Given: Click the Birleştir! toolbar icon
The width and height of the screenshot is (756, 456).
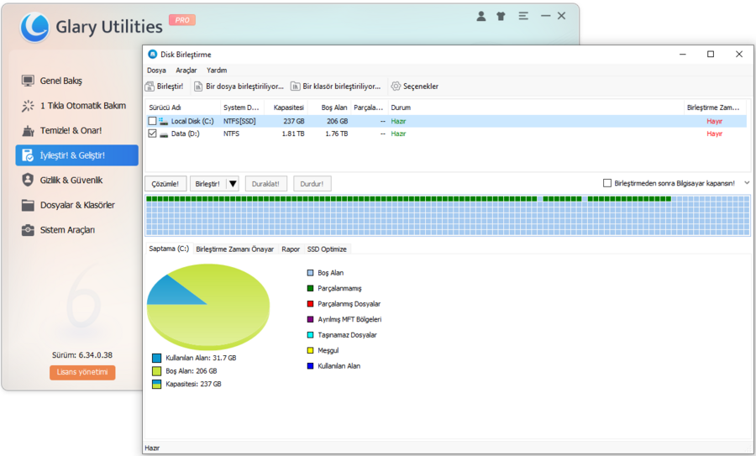Looking at the screenshot, I should coord(150,86).
